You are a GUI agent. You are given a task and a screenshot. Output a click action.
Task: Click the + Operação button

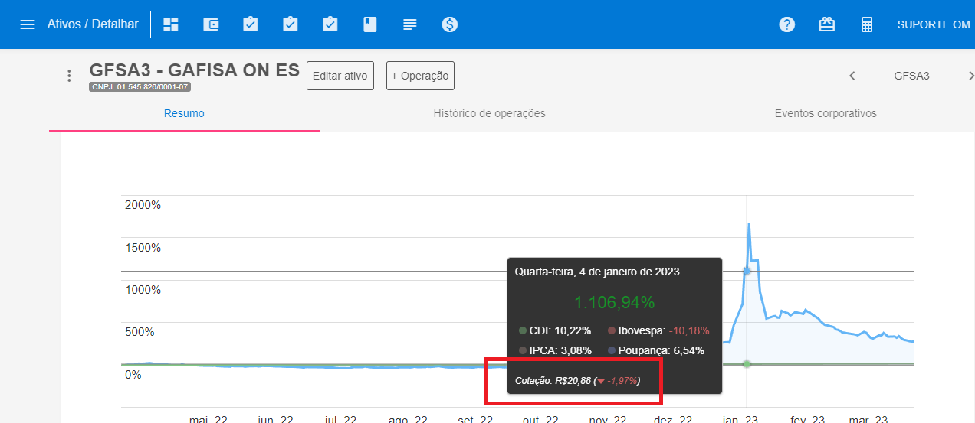point(420,76)
